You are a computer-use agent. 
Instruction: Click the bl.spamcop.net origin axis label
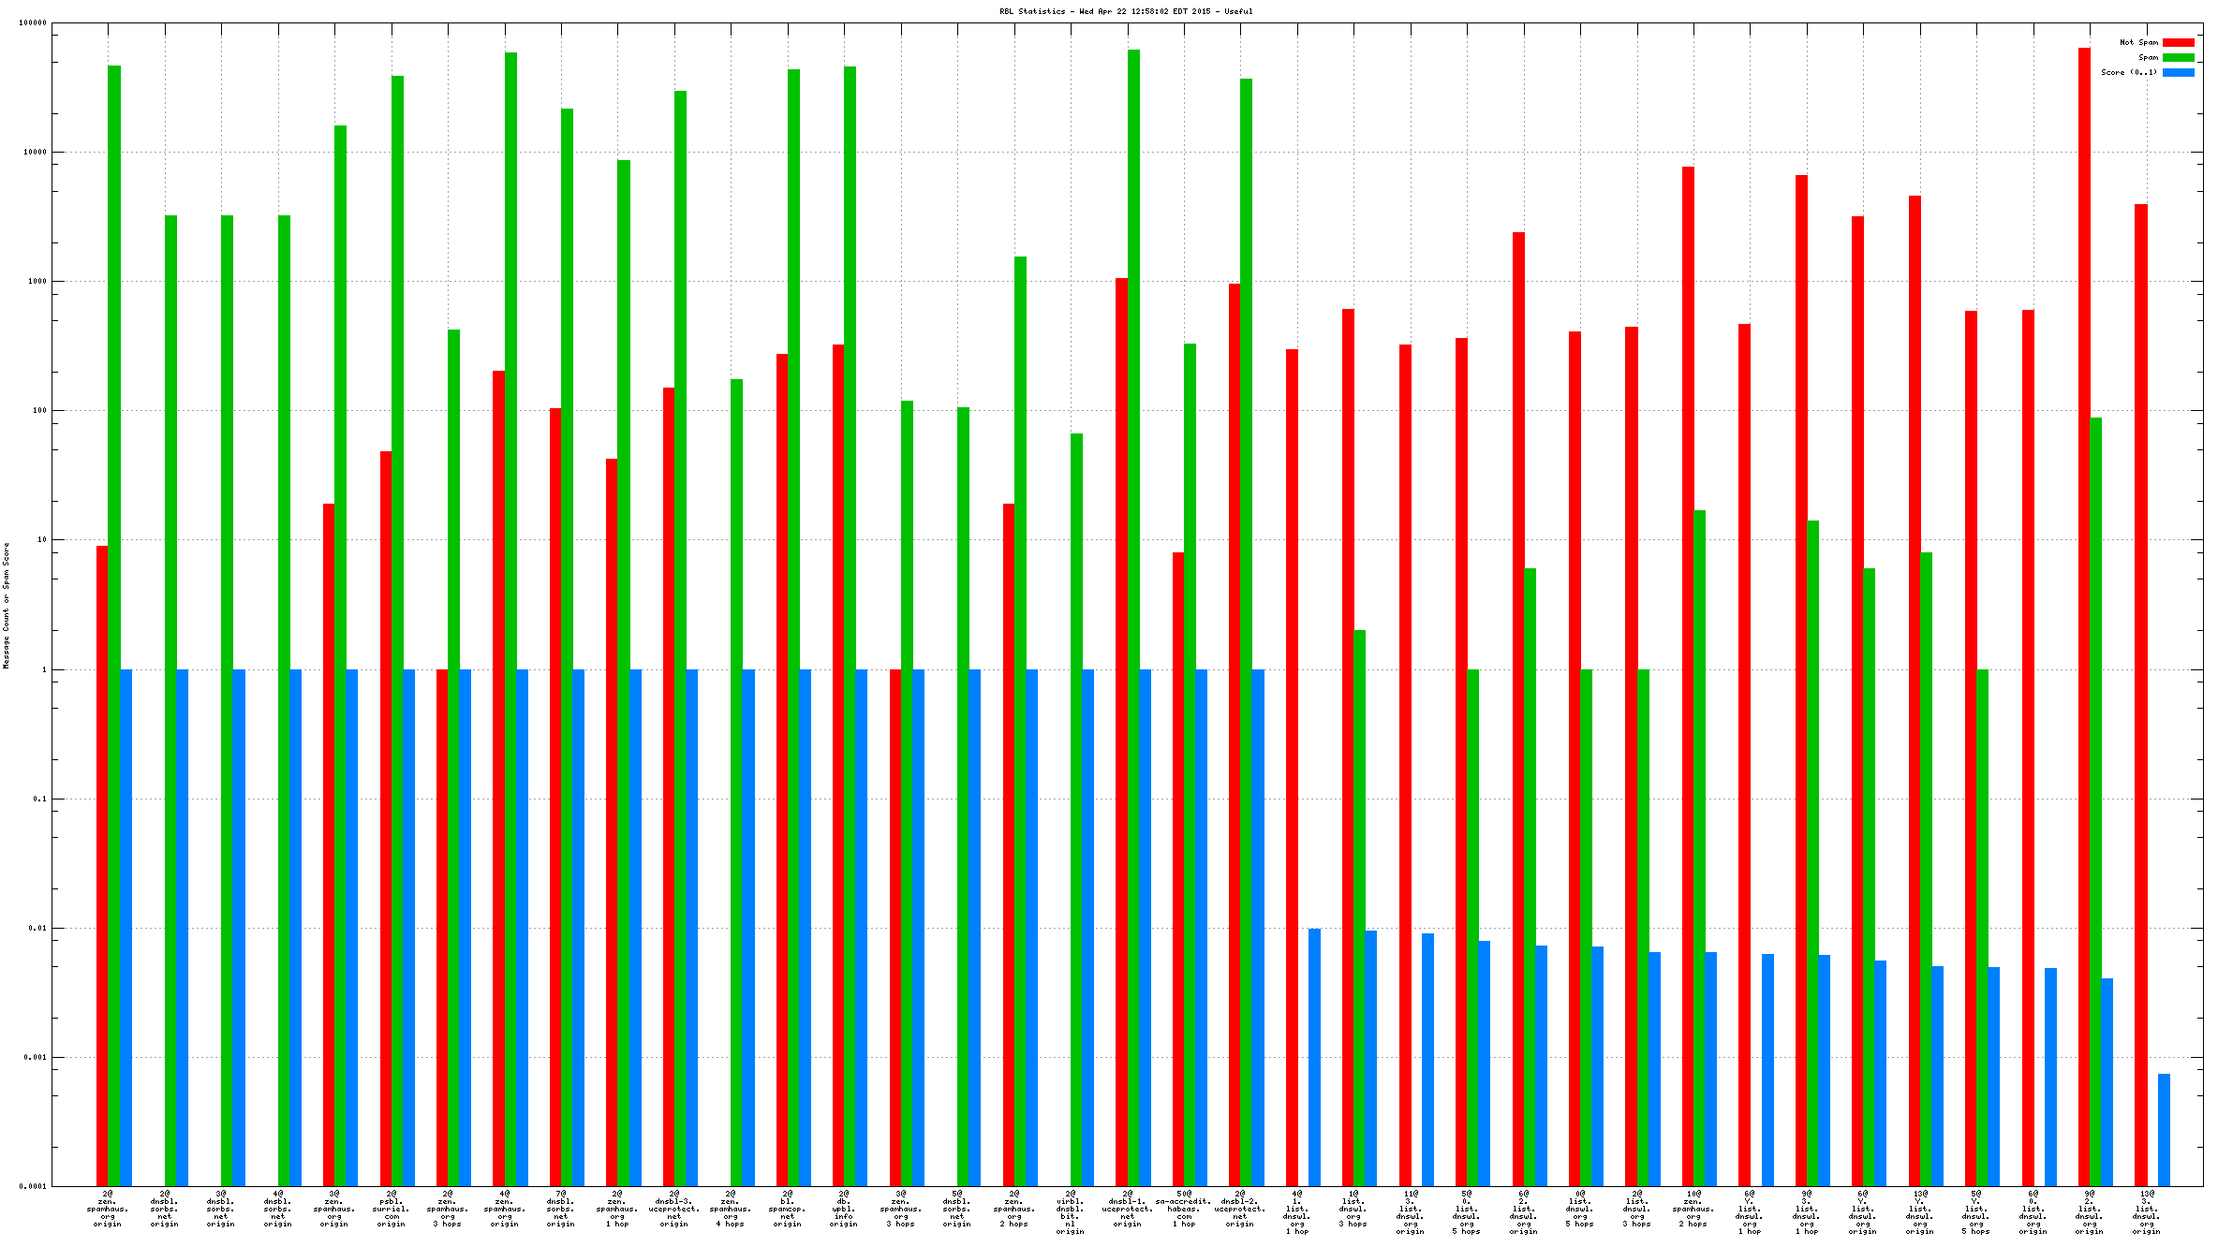coord(788,1209)
